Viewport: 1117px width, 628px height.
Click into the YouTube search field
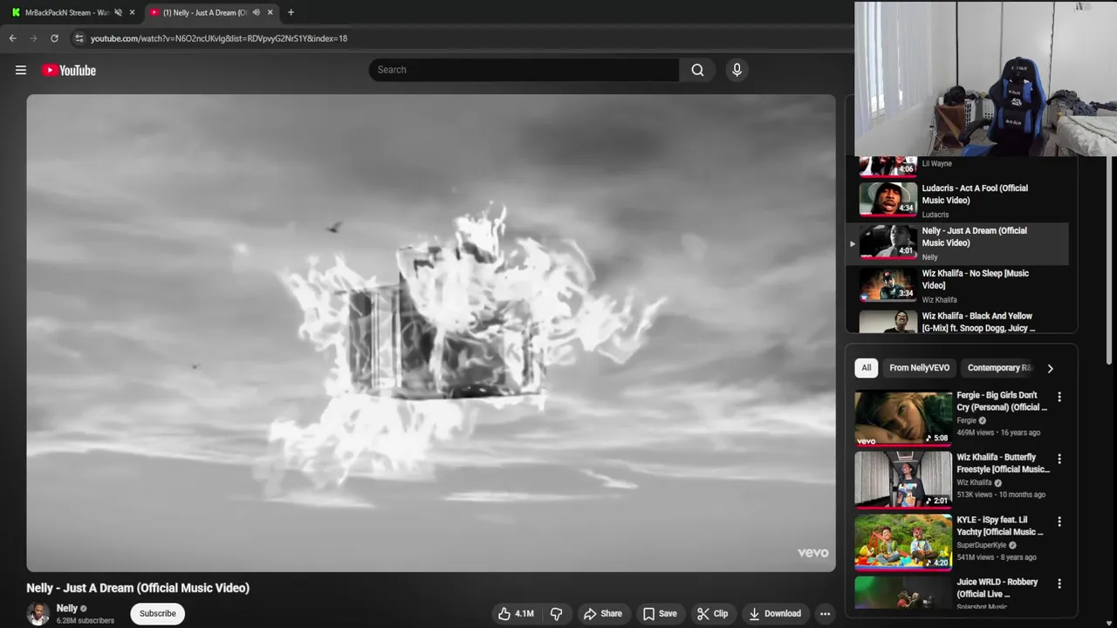(x=524, y=70)
